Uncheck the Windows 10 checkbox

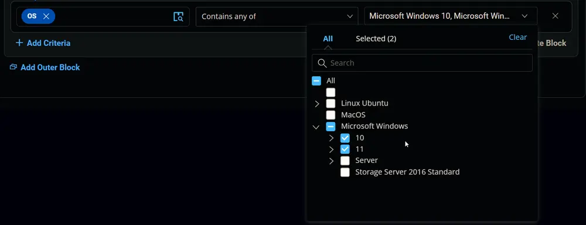(x=345, y=138)
